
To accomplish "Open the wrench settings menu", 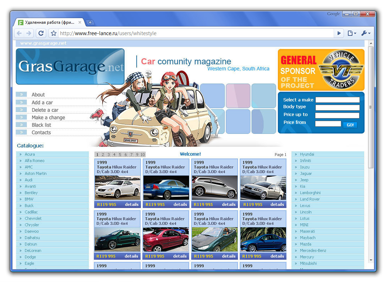I will tap(366, 33).
